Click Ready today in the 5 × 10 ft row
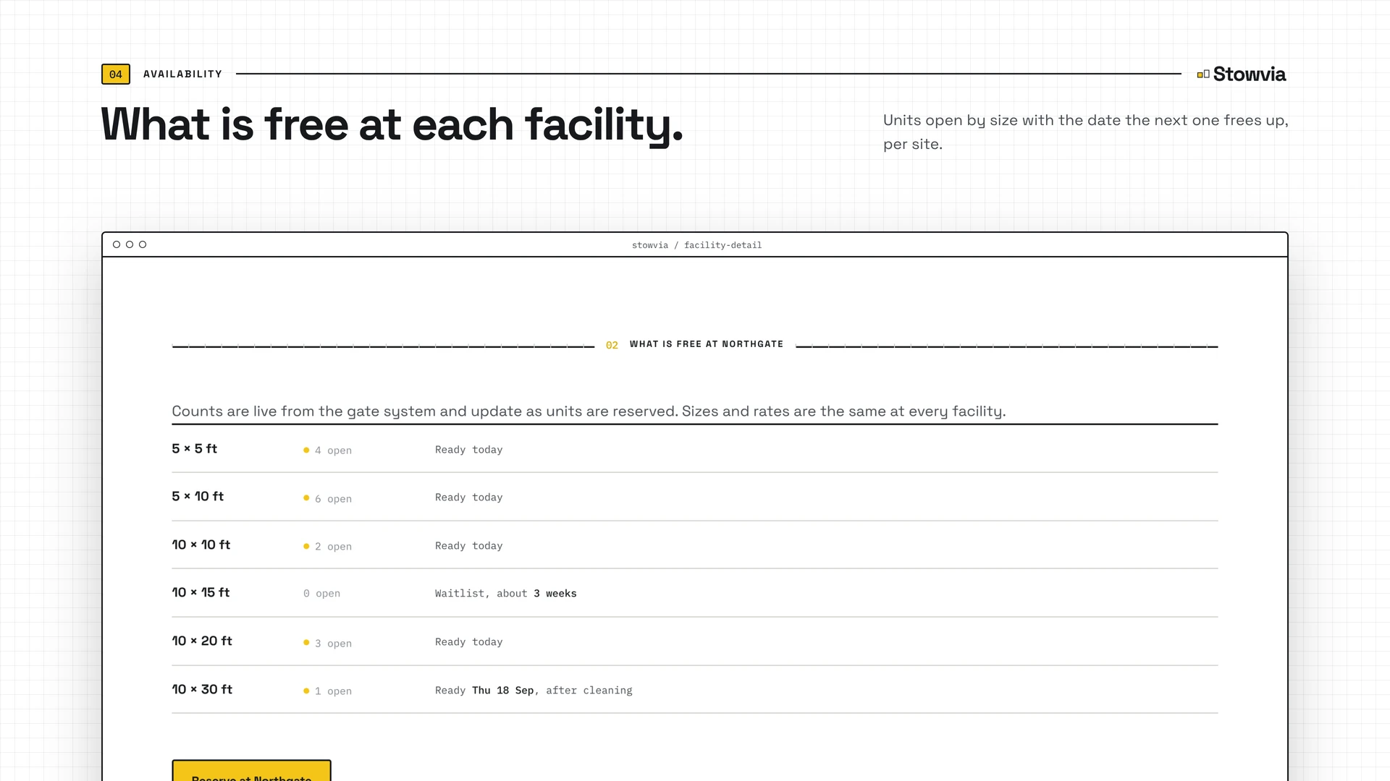Screen dimensions: 1390x781 pyautogui.click(x=468, y=498)
